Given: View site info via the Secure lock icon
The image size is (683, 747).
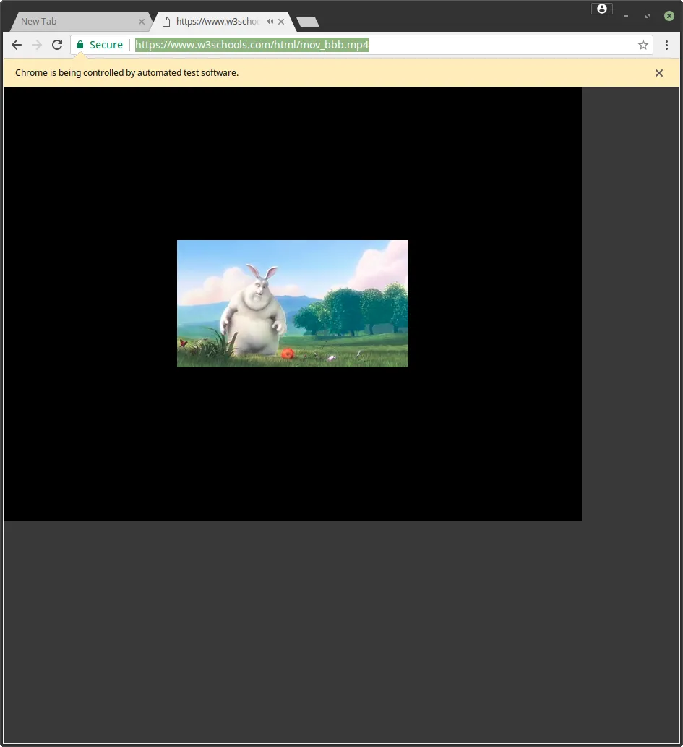Looking at the screenshot, I should coord(80,45).
